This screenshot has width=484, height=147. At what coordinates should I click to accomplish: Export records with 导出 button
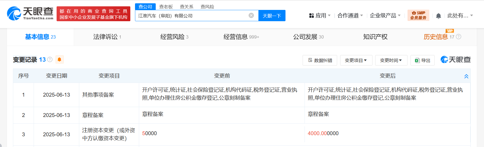[422, 60]
